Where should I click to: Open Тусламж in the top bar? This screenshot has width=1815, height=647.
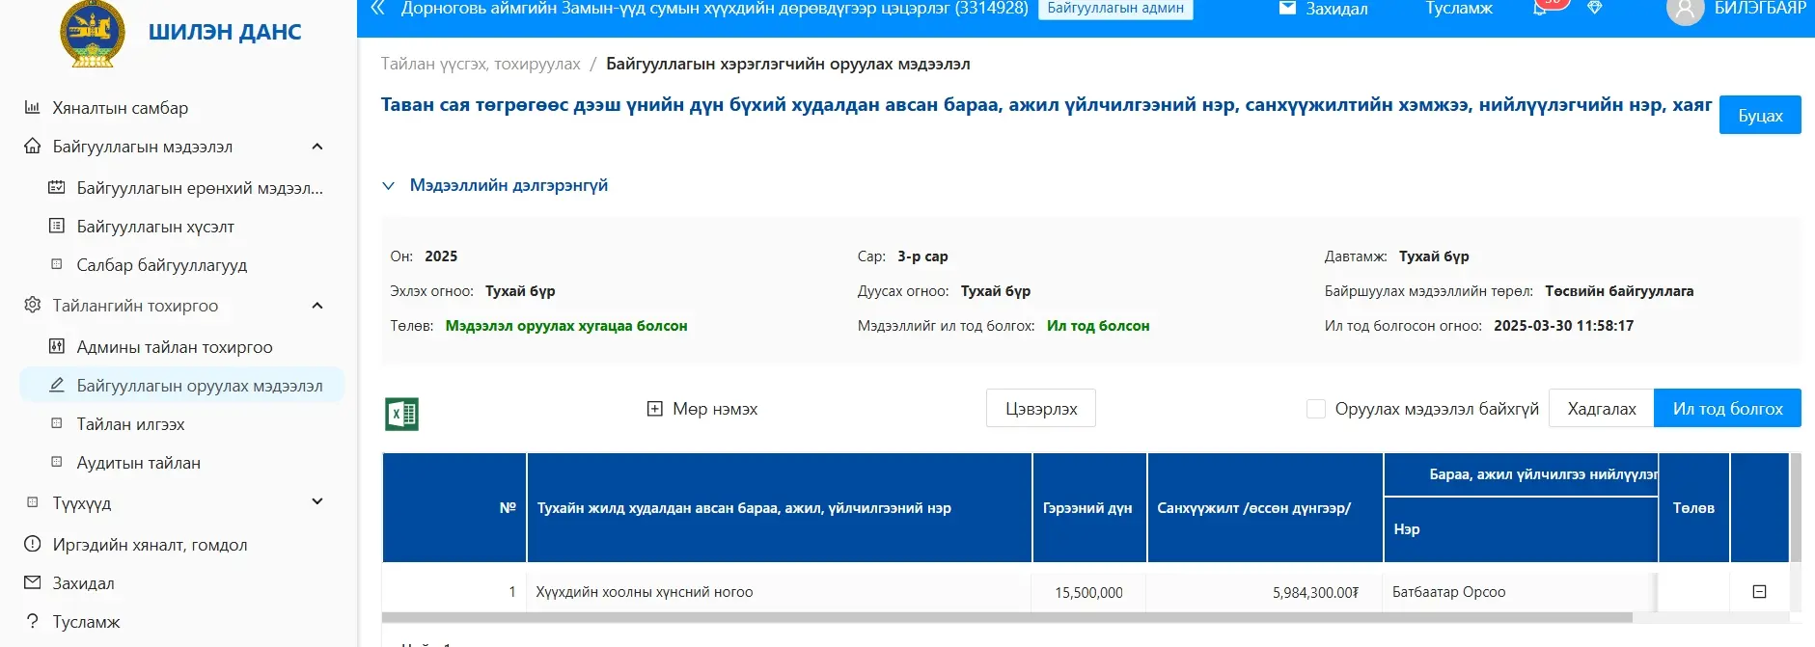(x=1459, y=9)
